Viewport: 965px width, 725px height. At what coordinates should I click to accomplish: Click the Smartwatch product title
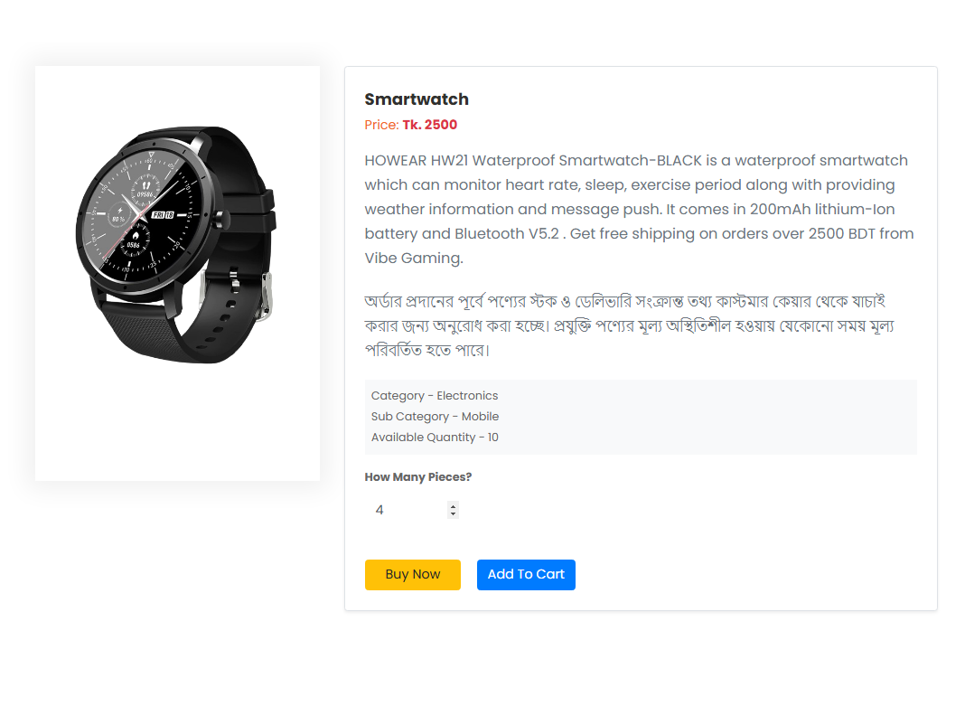417,99
